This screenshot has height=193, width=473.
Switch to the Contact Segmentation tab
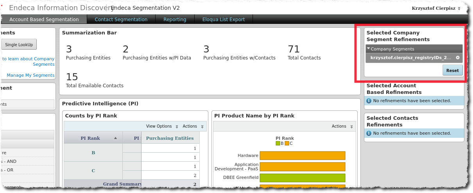point(121,20)
